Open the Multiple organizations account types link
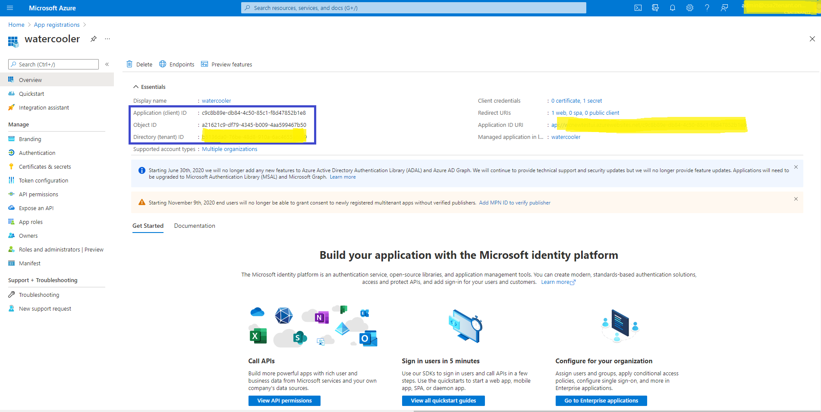The width and height of the screenshot is (821, 412). pyautogui.click(x=230, y=149)
